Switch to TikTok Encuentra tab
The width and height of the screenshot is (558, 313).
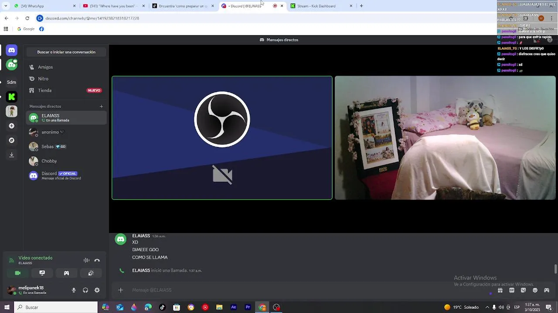[x=183, y=6]
